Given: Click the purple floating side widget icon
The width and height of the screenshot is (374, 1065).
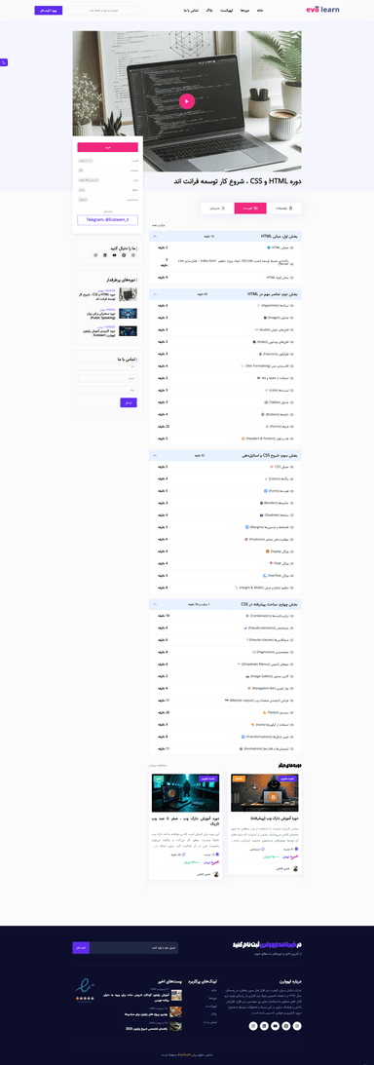Looking at the screenshot, I should pyautogui.click(x=3, y=62).
